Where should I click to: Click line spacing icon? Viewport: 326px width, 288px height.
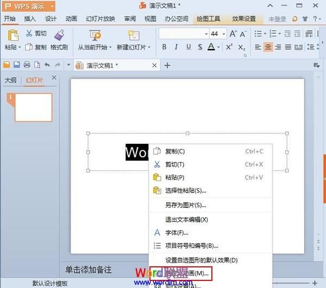[x=310, y=47]
